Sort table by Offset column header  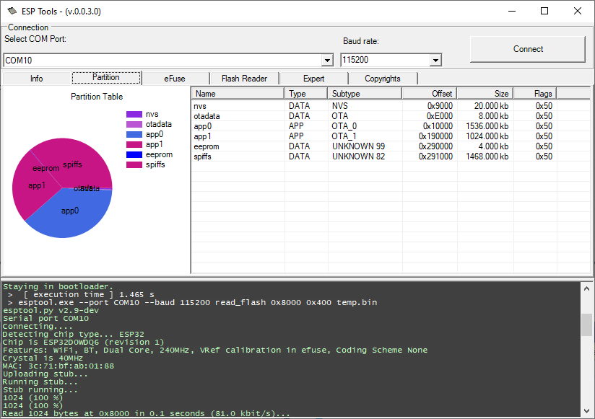(x=430, y=94)
